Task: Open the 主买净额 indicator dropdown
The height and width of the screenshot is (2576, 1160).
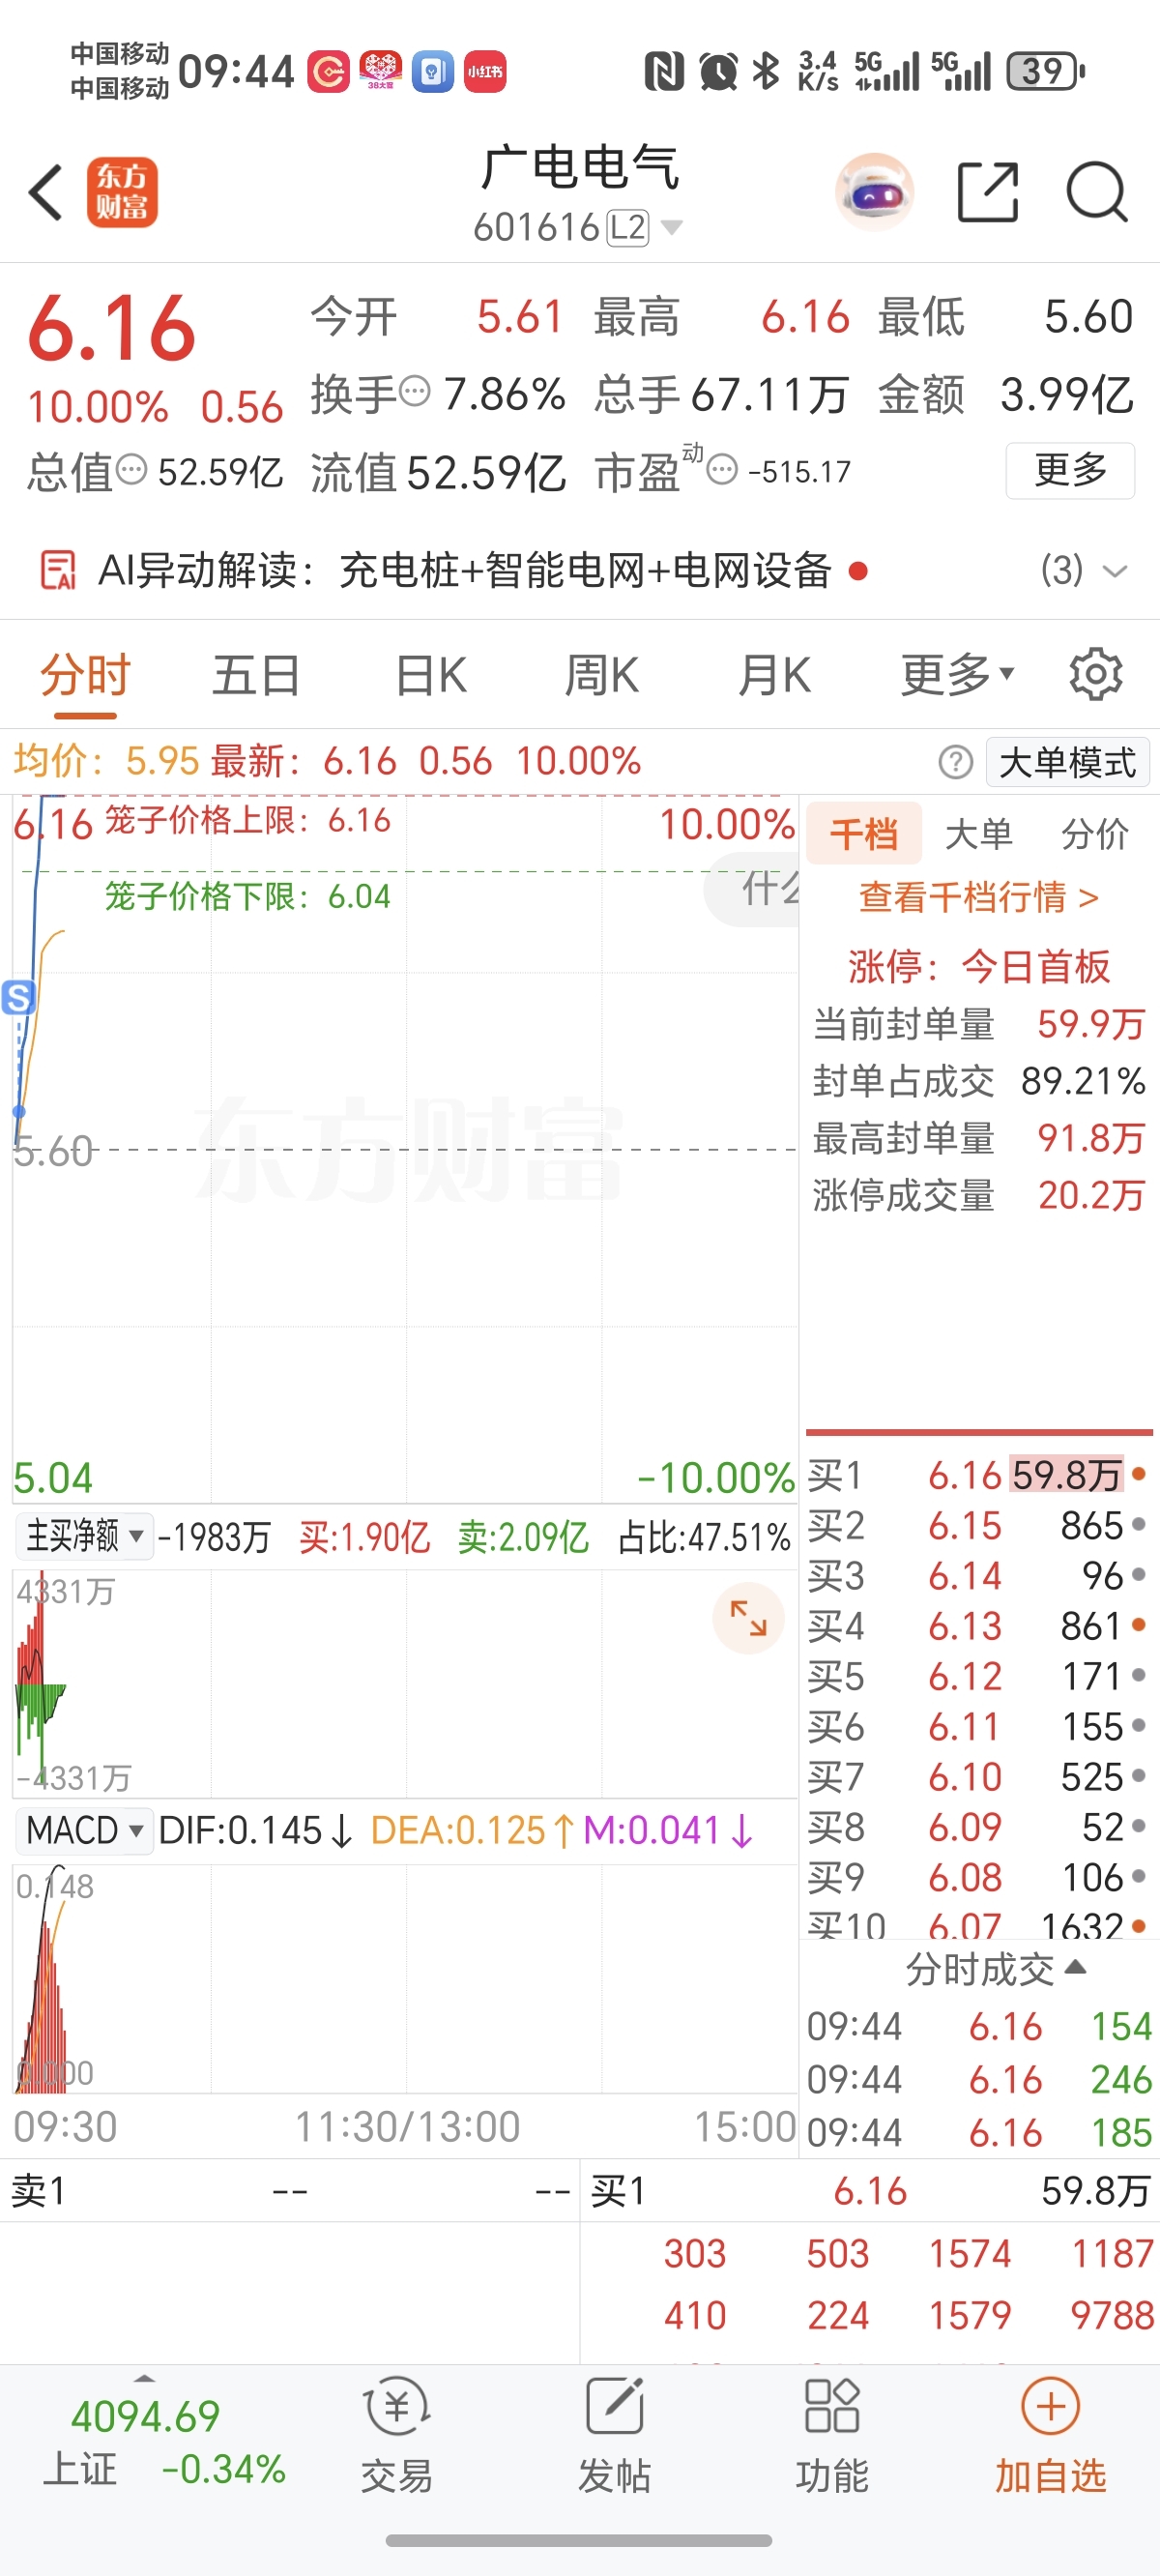Action: (84, 1535)
